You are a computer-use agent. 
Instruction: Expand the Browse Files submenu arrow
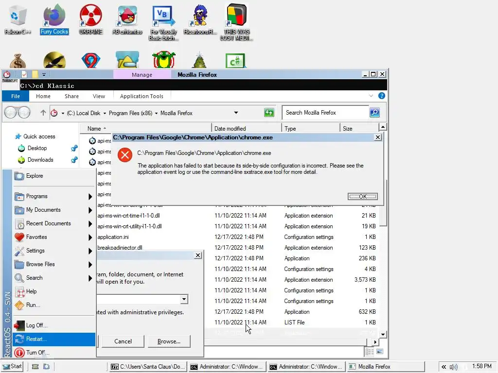[x=90, y=265]
